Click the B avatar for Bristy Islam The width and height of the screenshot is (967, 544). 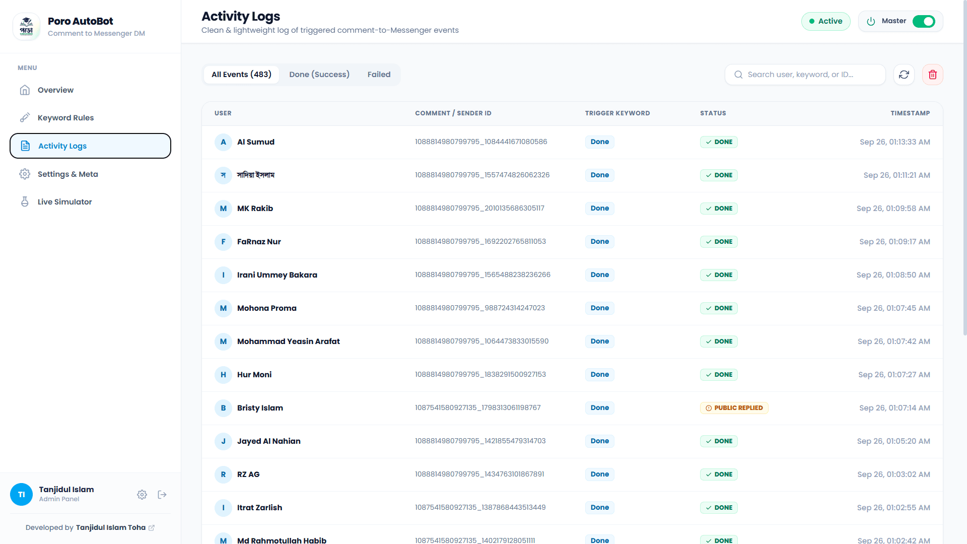(x=223, y=408)
